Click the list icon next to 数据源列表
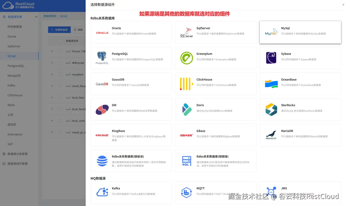This screenshot has height=206, width=345. click(x=4, y=17)
